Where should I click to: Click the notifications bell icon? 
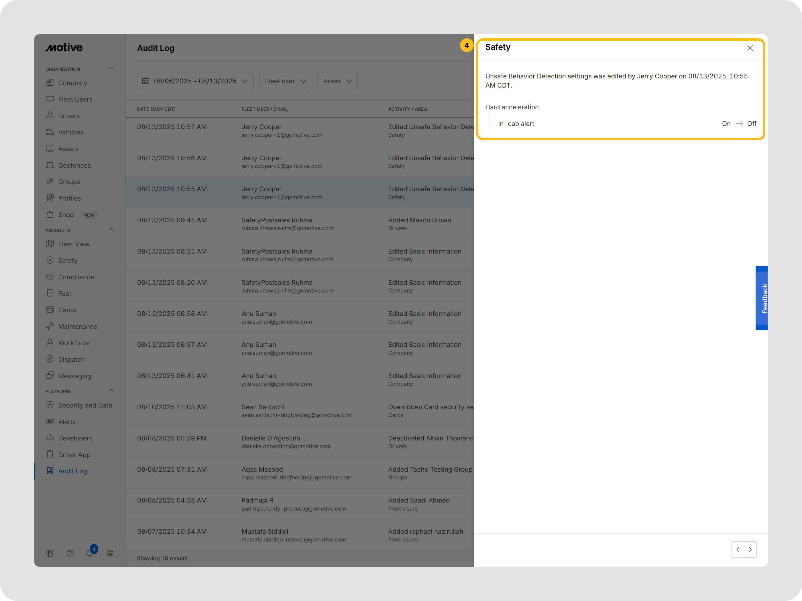(90, 553)
